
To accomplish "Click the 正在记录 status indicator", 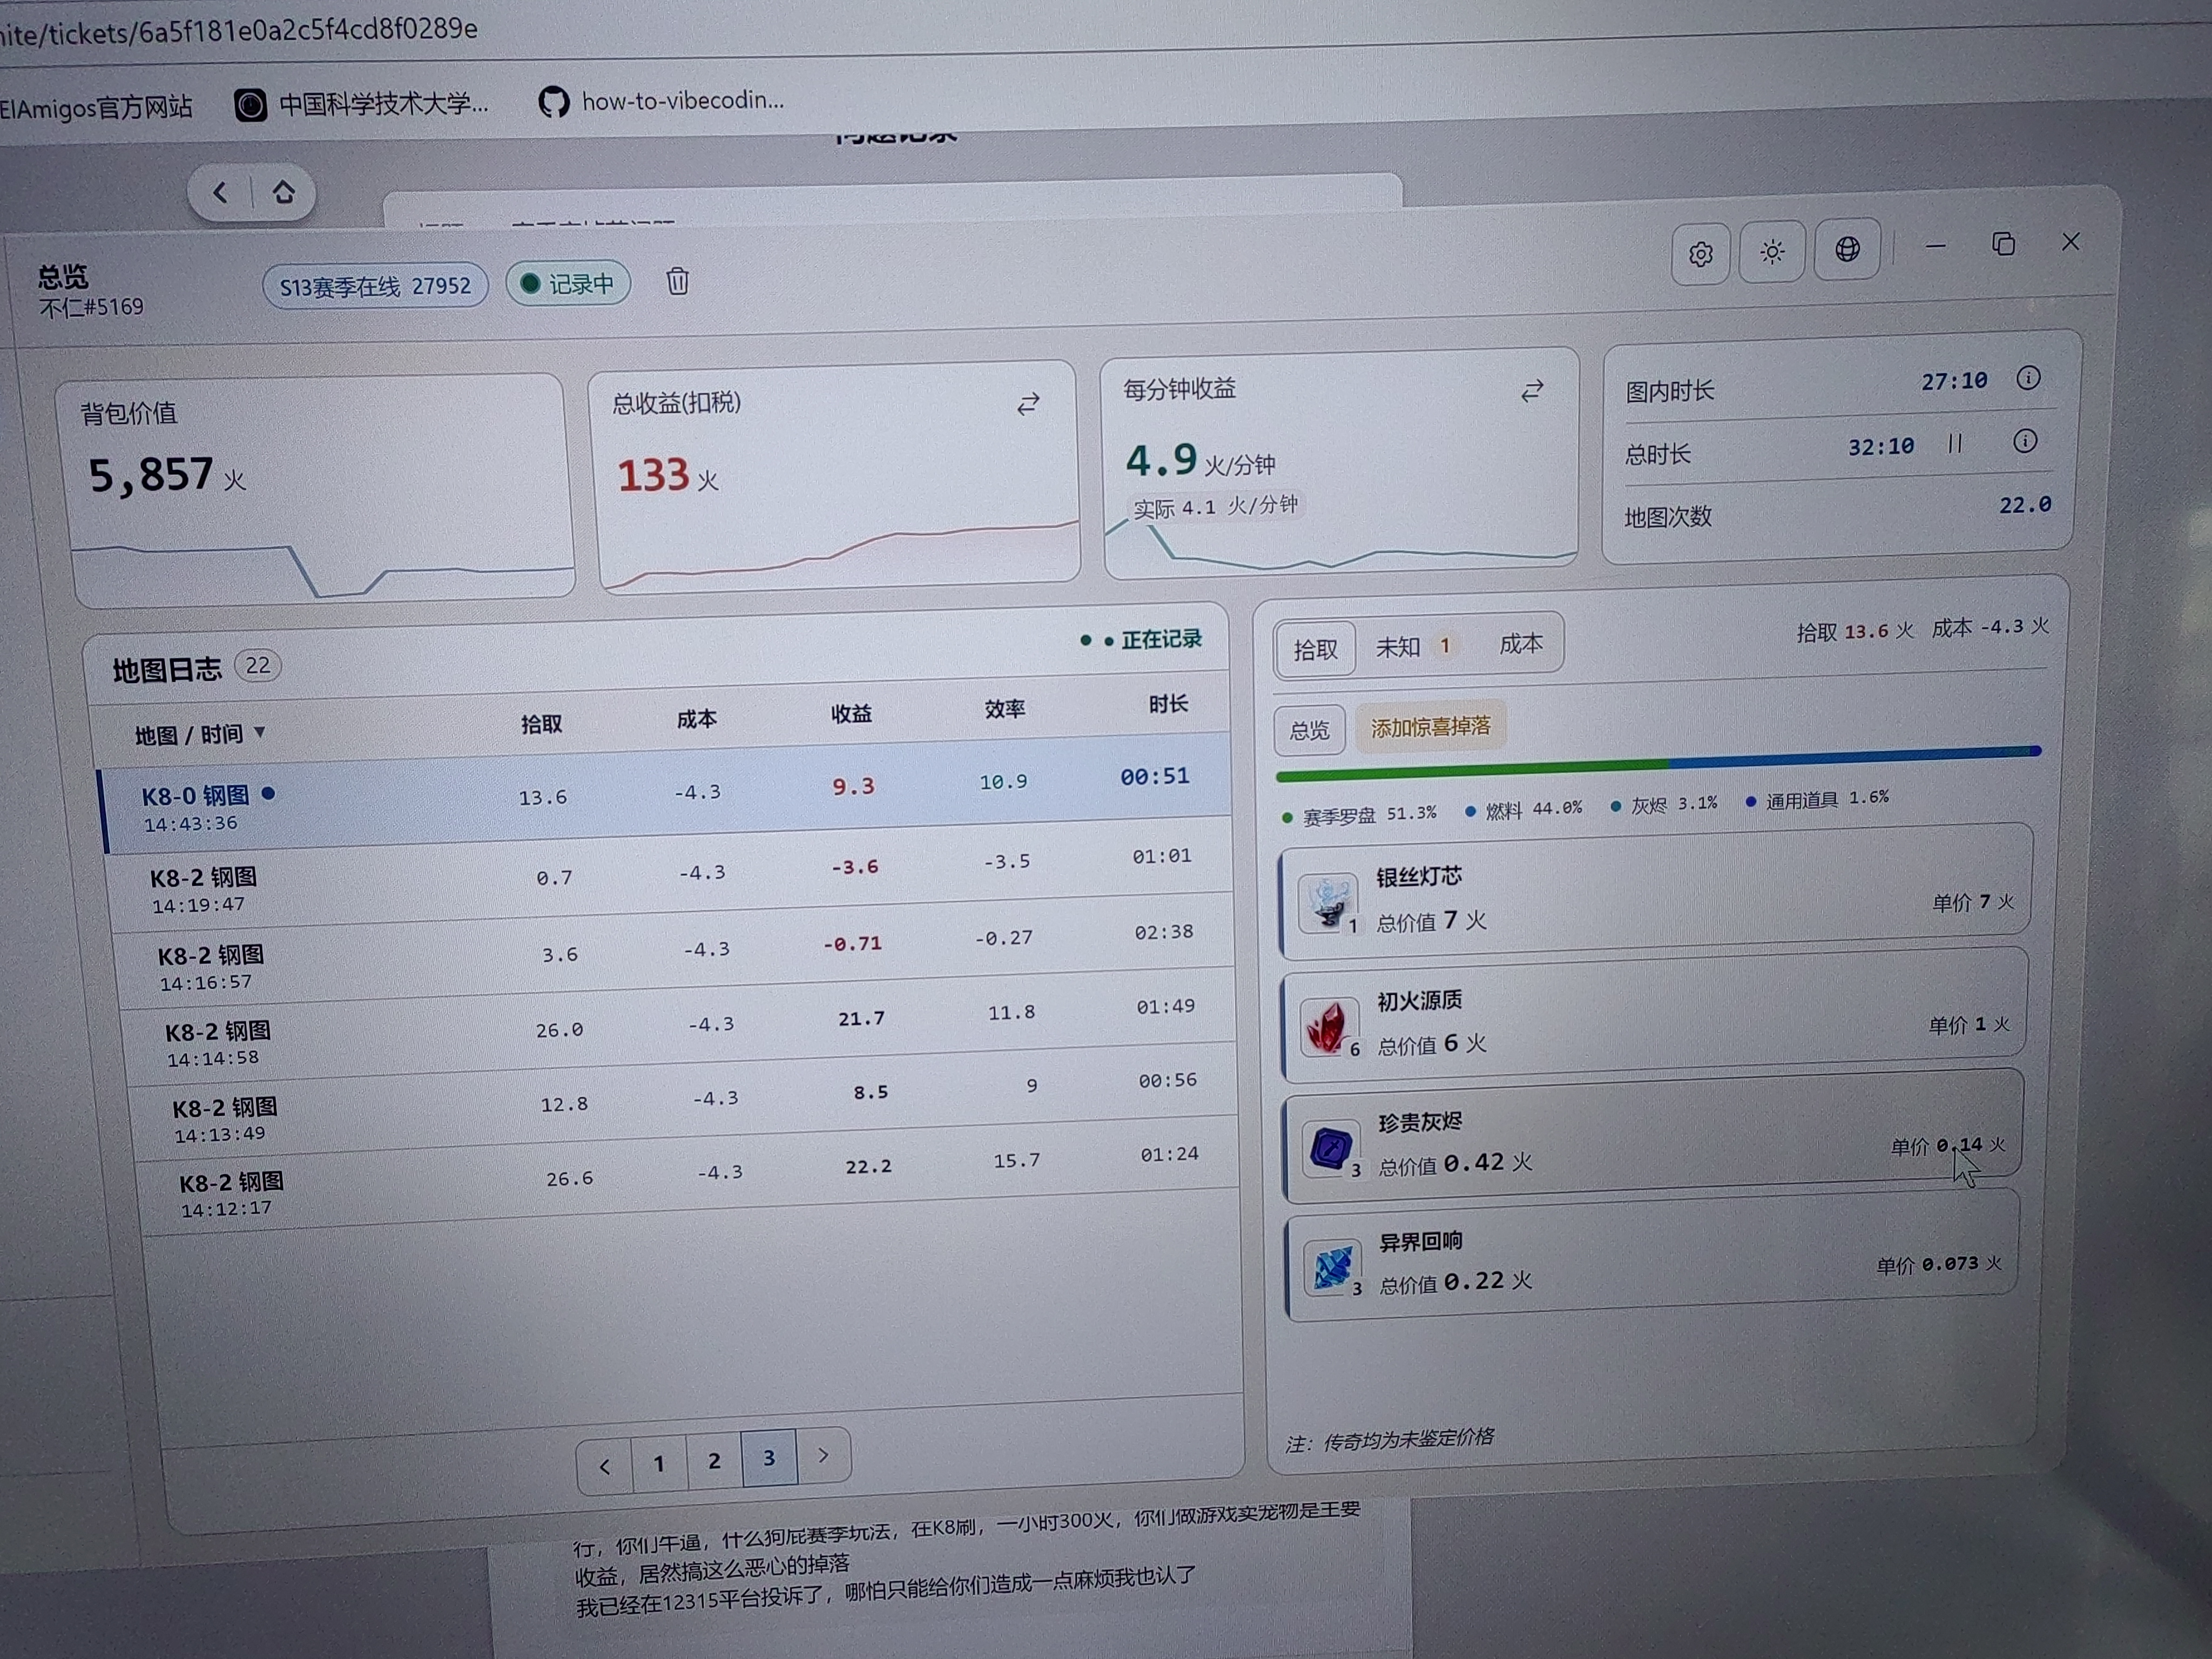I will click(x=1142, y=639).
